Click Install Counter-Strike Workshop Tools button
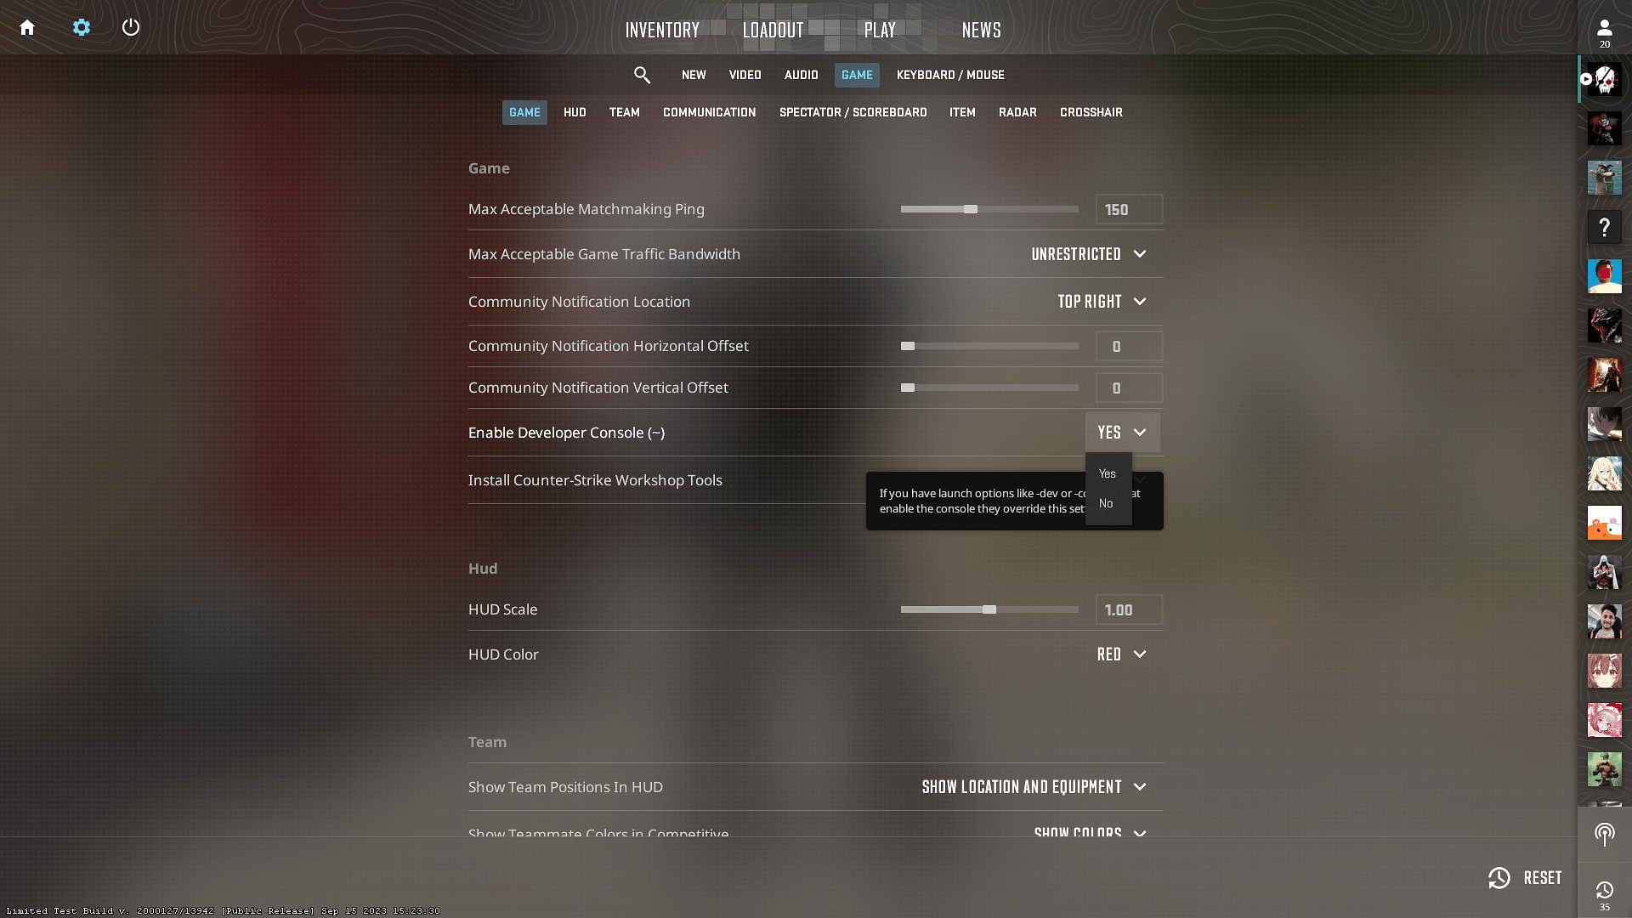The height and width of the screenshot is (918, 1632). click(x=595, y=479)
